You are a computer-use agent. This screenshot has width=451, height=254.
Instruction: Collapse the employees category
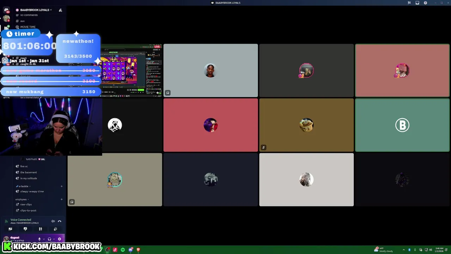point(22,199)
